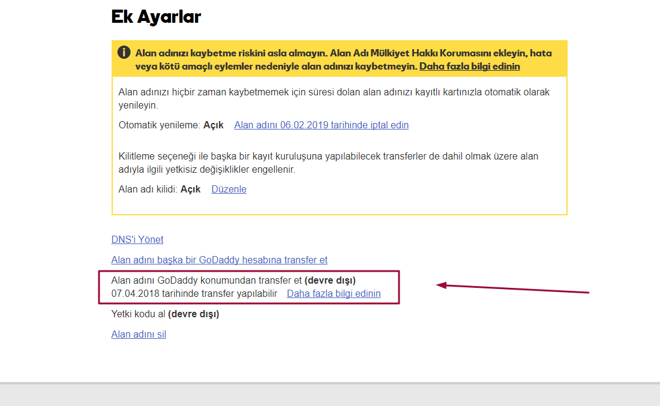Screen dimensions: 660x406
Task: Click disabled 'Yetki kodu al (devre dışı)' text
Action: pos(165,314)
